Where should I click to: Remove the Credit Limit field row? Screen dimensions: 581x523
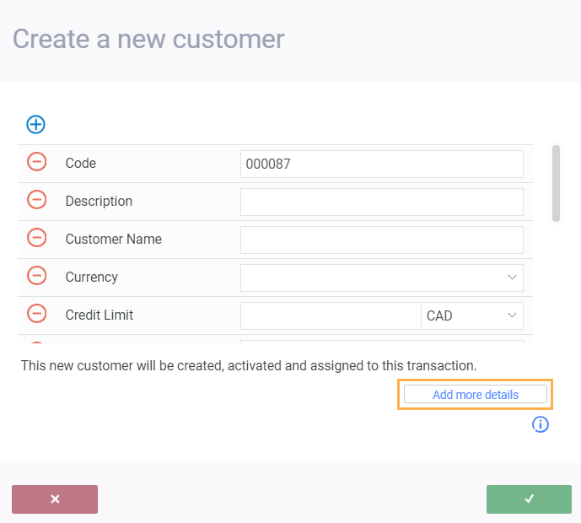(37, 314)
